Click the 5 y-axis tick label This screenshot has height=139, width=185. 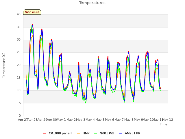(x=20, y=103)
